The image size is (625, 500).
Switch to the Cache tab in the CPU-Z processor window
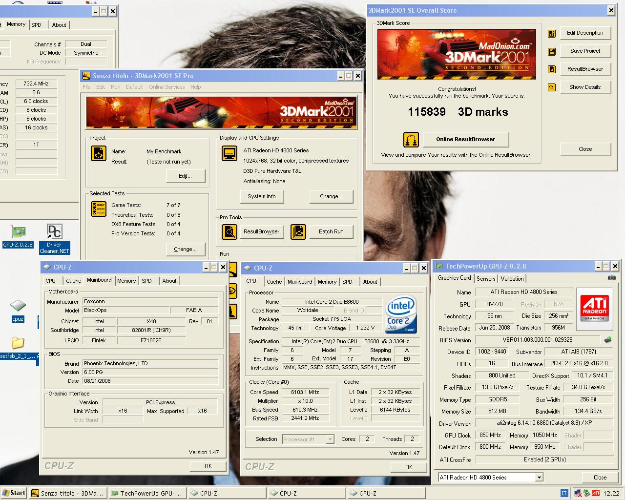tap(274, 282)
